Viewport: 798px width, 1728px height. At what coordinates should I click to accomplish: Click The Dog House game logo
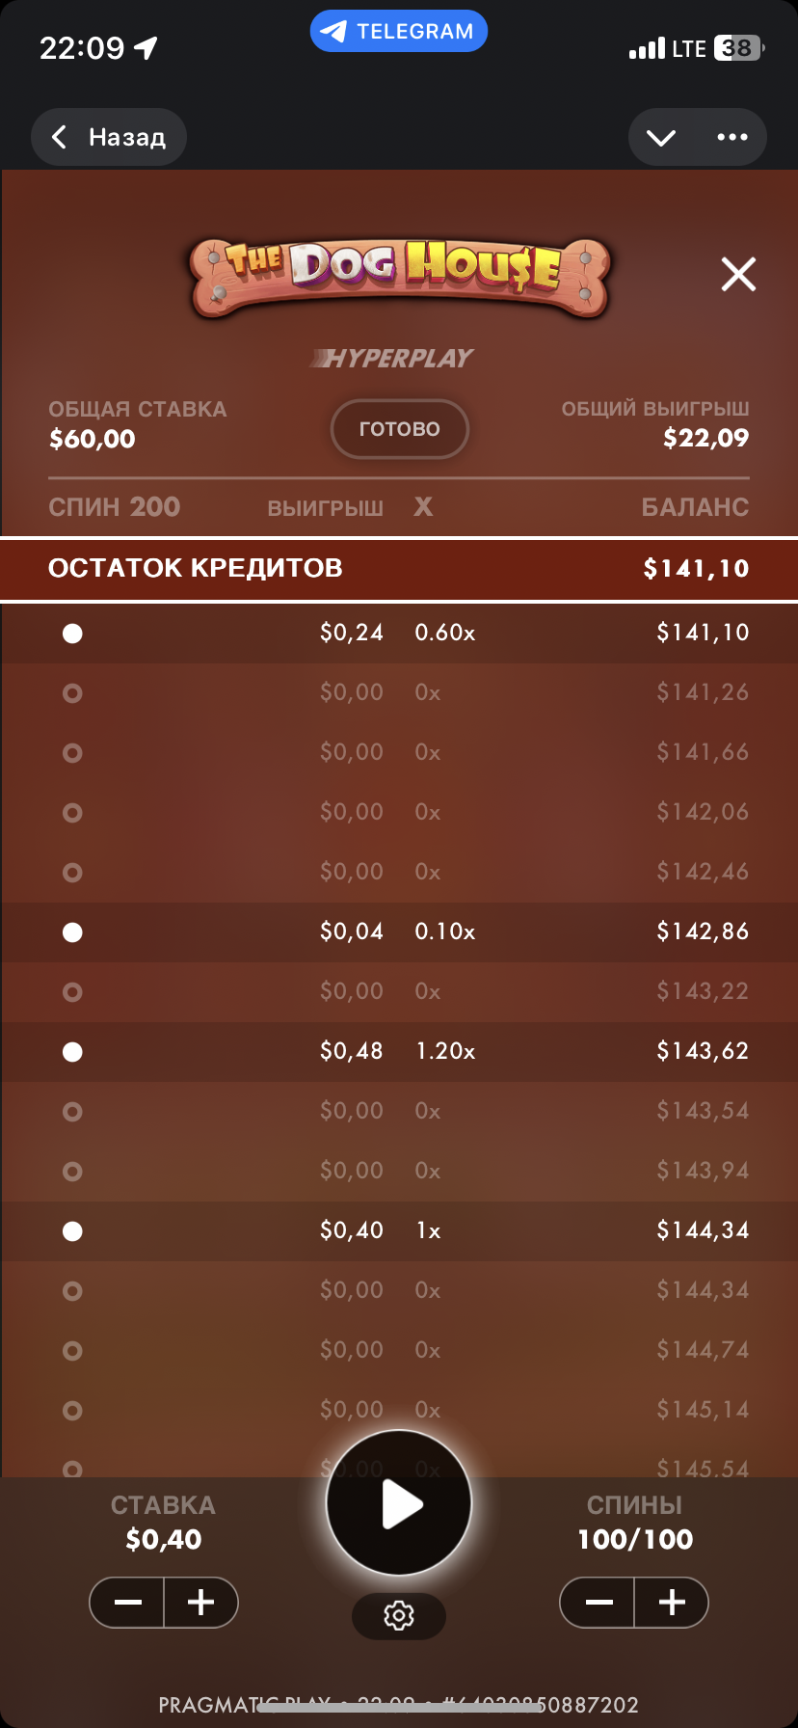[399, 273]
